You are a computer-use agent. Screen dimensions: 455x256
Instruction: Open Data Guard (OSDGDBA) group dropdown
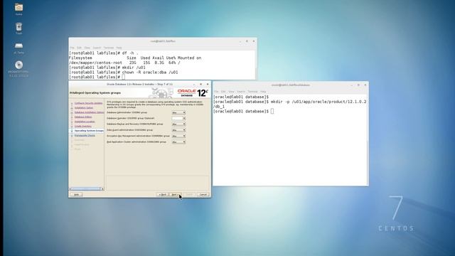tap(178, 130)
